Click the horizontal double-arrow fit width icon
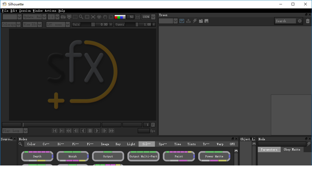This screenshot has height=172, width=312. 138,17
